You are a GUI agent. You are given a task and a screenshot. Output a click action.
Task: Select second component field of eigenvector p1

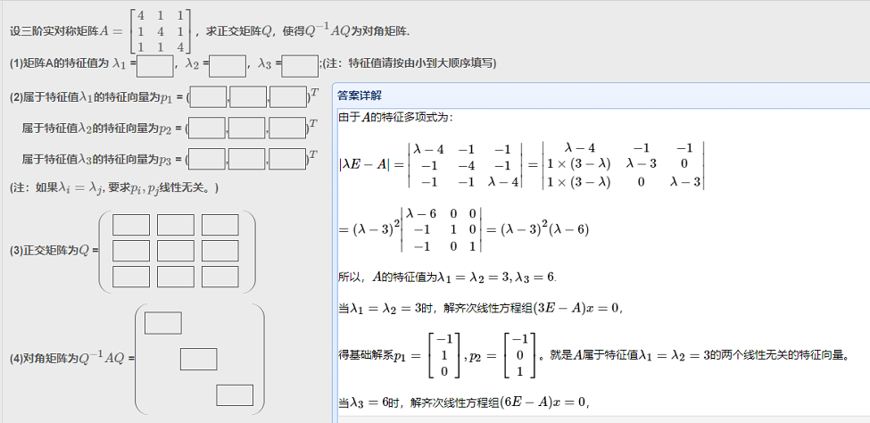click(248, 96)
